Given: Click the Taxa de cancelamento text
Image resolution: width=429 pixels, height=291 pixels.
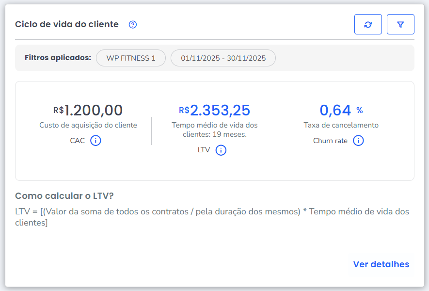Looking at the screenshot, I should (341, 125).
